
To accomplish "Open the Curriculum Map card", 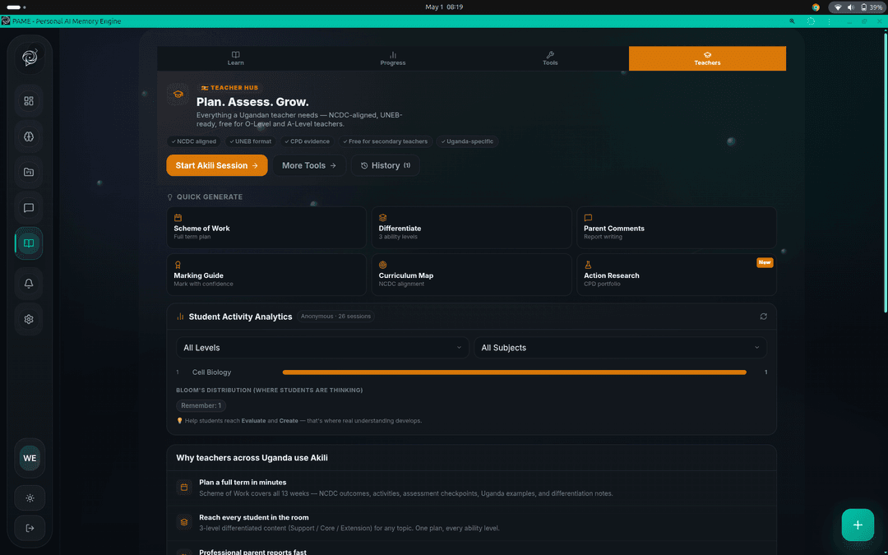I will tap(471, 275).
